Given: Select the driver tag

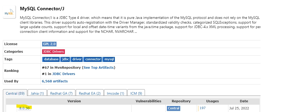Looking at the screenshot, I should [x=77, y=59].
